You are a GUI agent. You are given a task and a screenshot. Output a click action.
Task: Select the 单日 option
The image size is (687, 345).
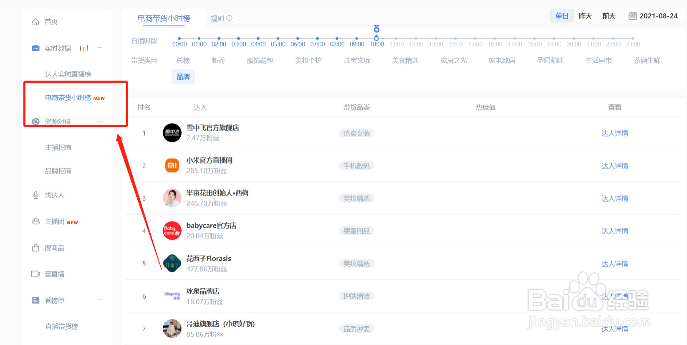562,16
